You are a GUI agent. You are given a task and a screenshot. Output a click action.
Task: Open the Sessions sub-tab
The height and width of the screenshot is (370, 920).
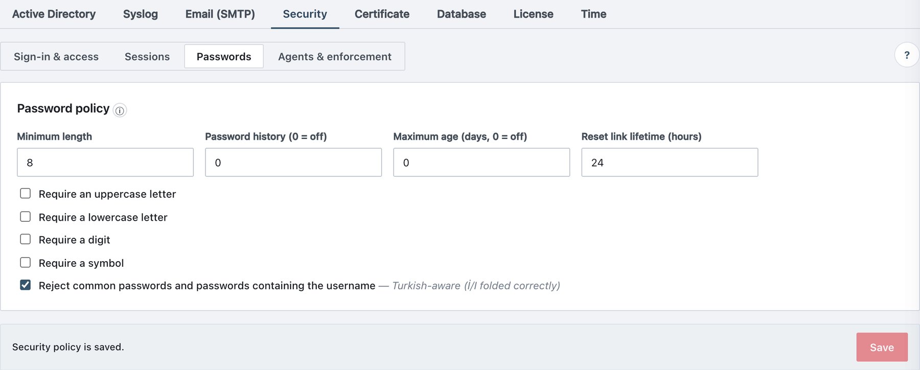coord(147,57)
